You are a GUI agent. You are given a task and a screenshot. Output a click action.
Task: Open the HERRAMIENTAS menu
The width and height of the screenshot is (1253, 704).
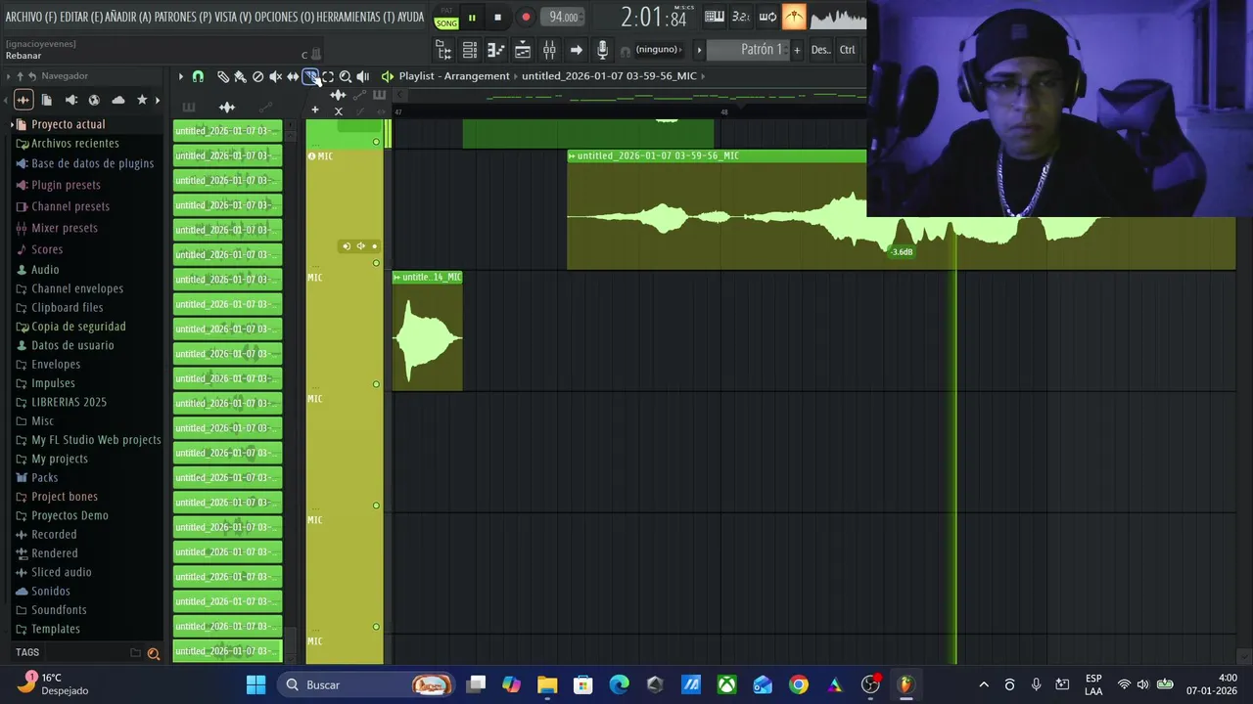(356, 18)
